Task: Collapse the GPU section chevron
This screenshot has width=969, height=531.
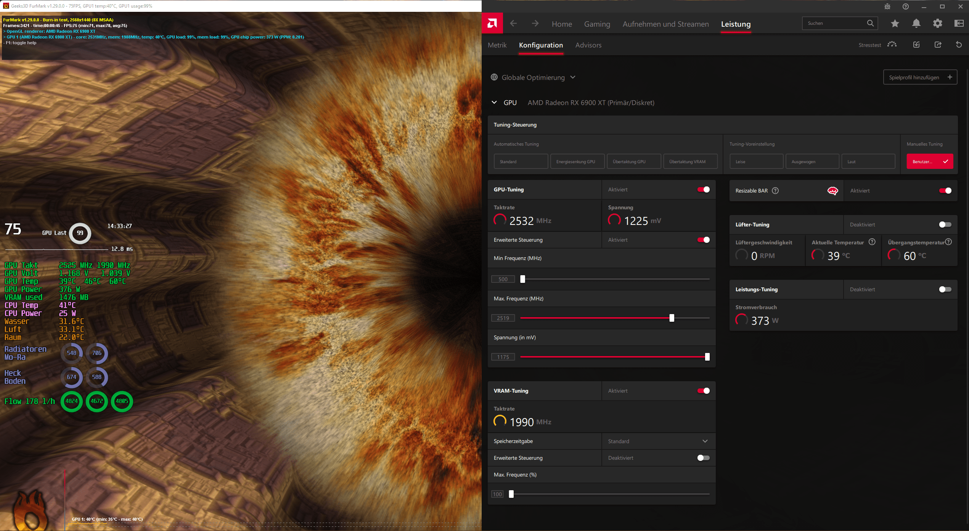Action: point(494,103)
